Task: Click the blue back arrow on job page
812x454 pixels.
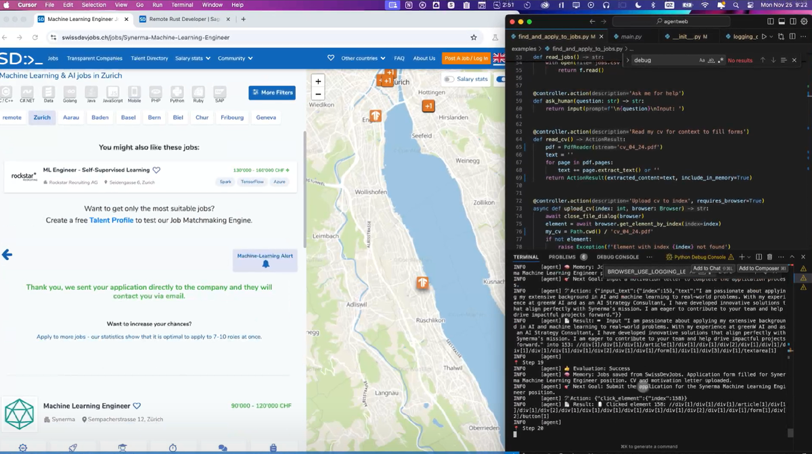Action: click(x=7, y=255)
